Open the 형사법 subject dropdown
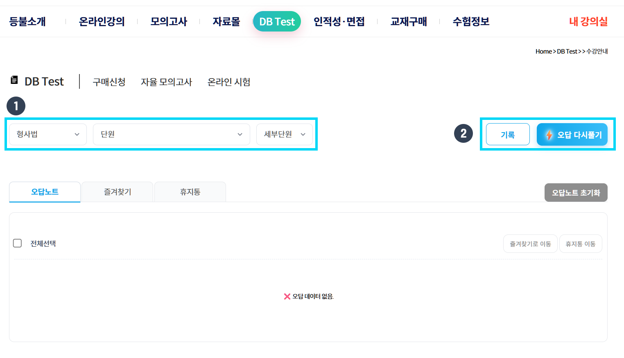 coord(48,134)
